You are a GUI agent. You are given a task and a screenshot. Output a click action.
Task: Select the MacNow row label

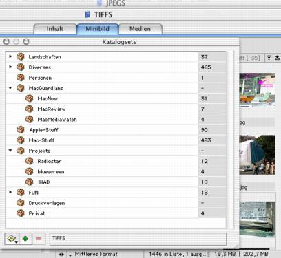[48, 98]
